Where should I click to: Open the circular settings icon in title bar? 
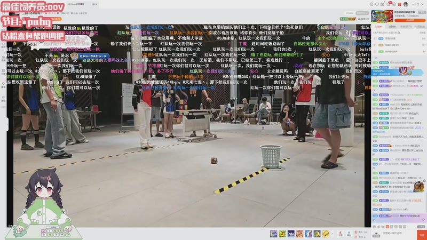point(394,4)
